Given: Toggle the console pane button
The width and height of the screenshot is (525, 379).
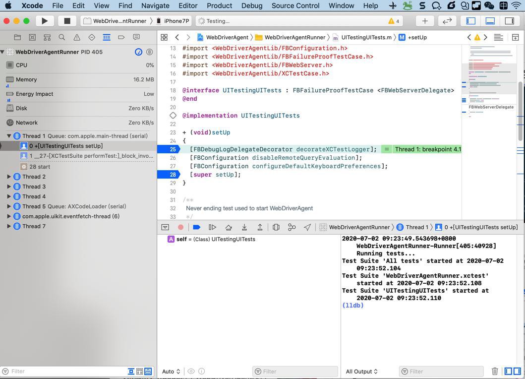Looking at the screenshot, I should [x=517, y=371].
